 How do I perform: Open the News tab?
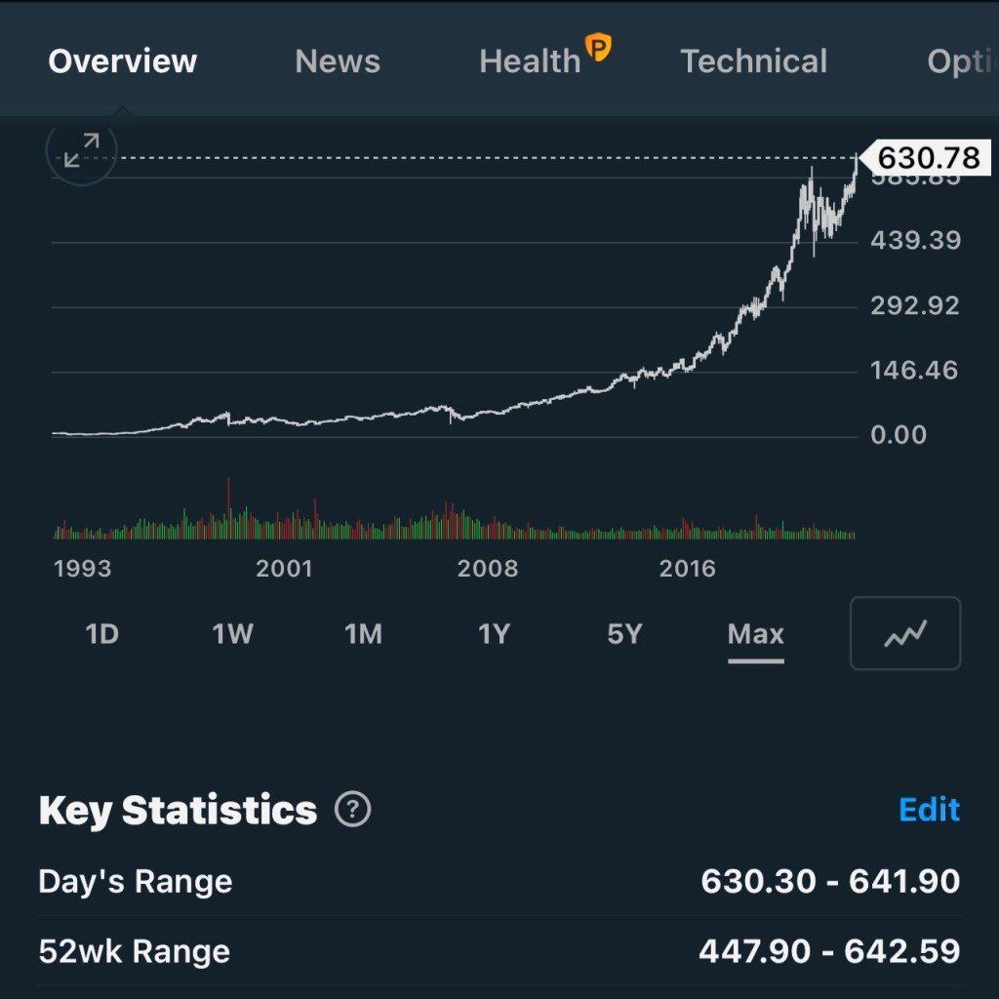pyautogui.click(x=338, y=61)
